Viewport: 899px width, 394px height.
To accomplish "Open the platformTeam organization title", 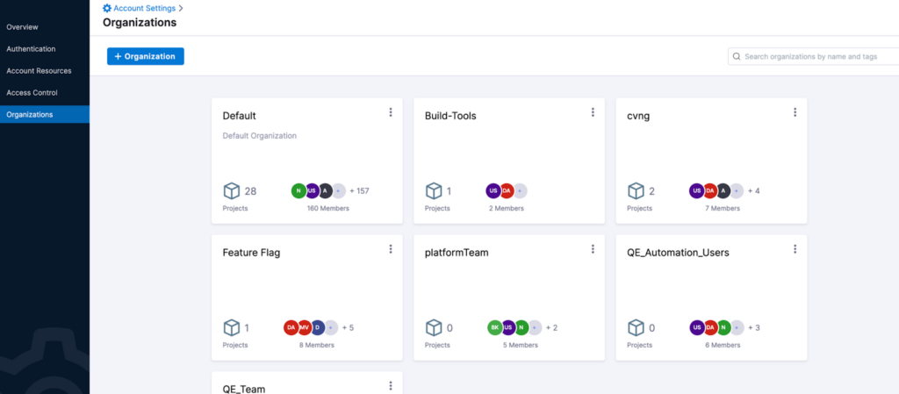I will tap(457, 253).
